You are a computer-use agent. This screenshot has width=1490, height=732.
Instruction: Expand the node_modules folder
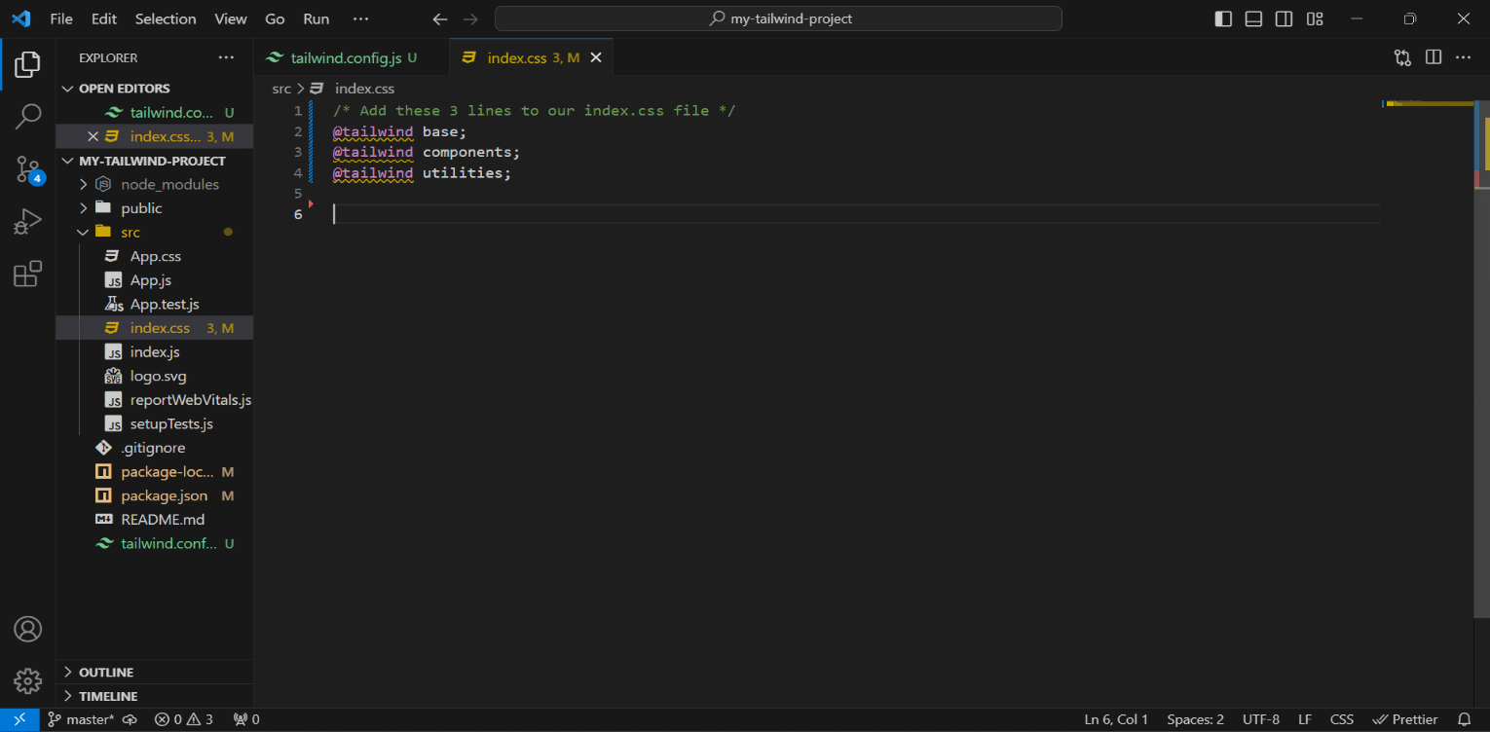[154, 184]
